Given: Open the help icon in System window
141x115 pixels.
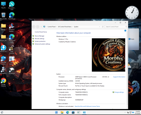Looking at the screenshot, I should tap(125, 31).
